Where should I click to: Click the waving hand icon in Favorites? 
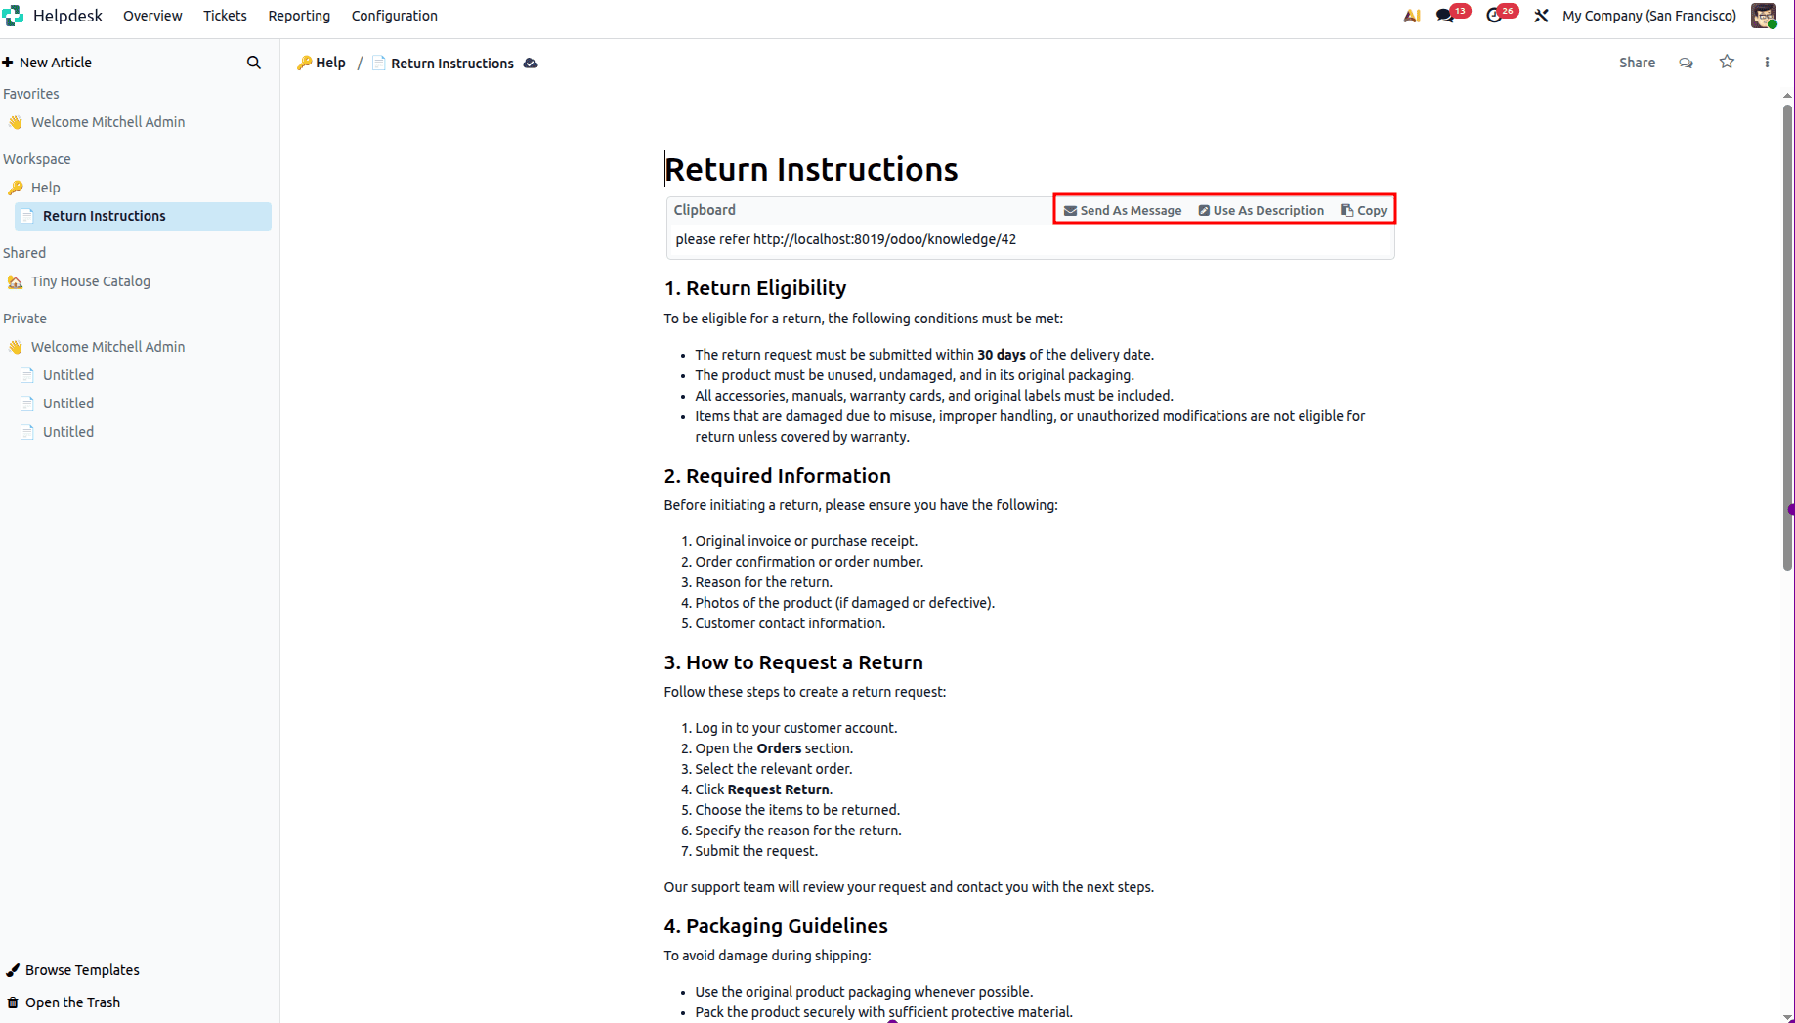(16, 122)
